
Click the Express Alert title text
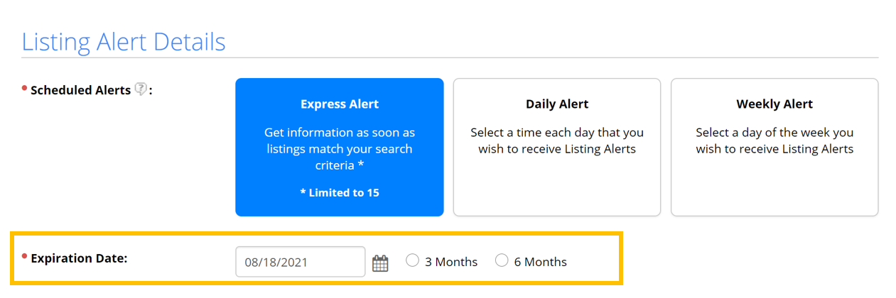click(340, 104)
